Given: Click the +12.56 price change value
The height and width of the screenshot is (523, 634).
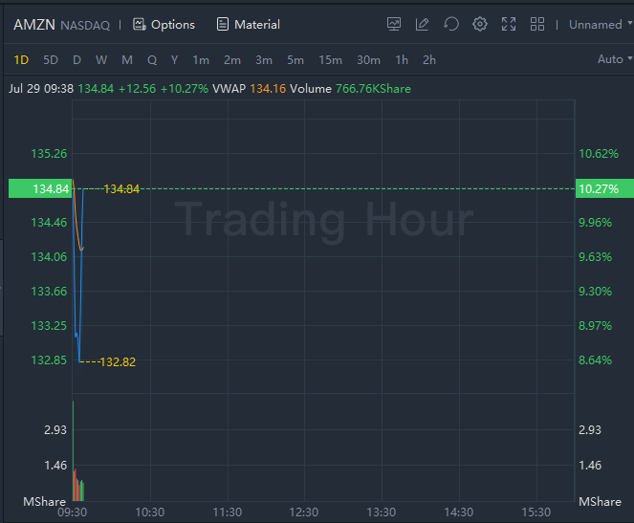Looking at the screenshot, I should click(137, 89).
